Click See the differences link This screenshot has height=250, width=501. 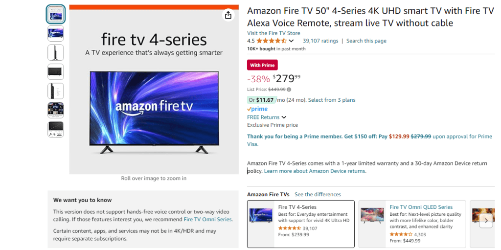coord(318,195)
